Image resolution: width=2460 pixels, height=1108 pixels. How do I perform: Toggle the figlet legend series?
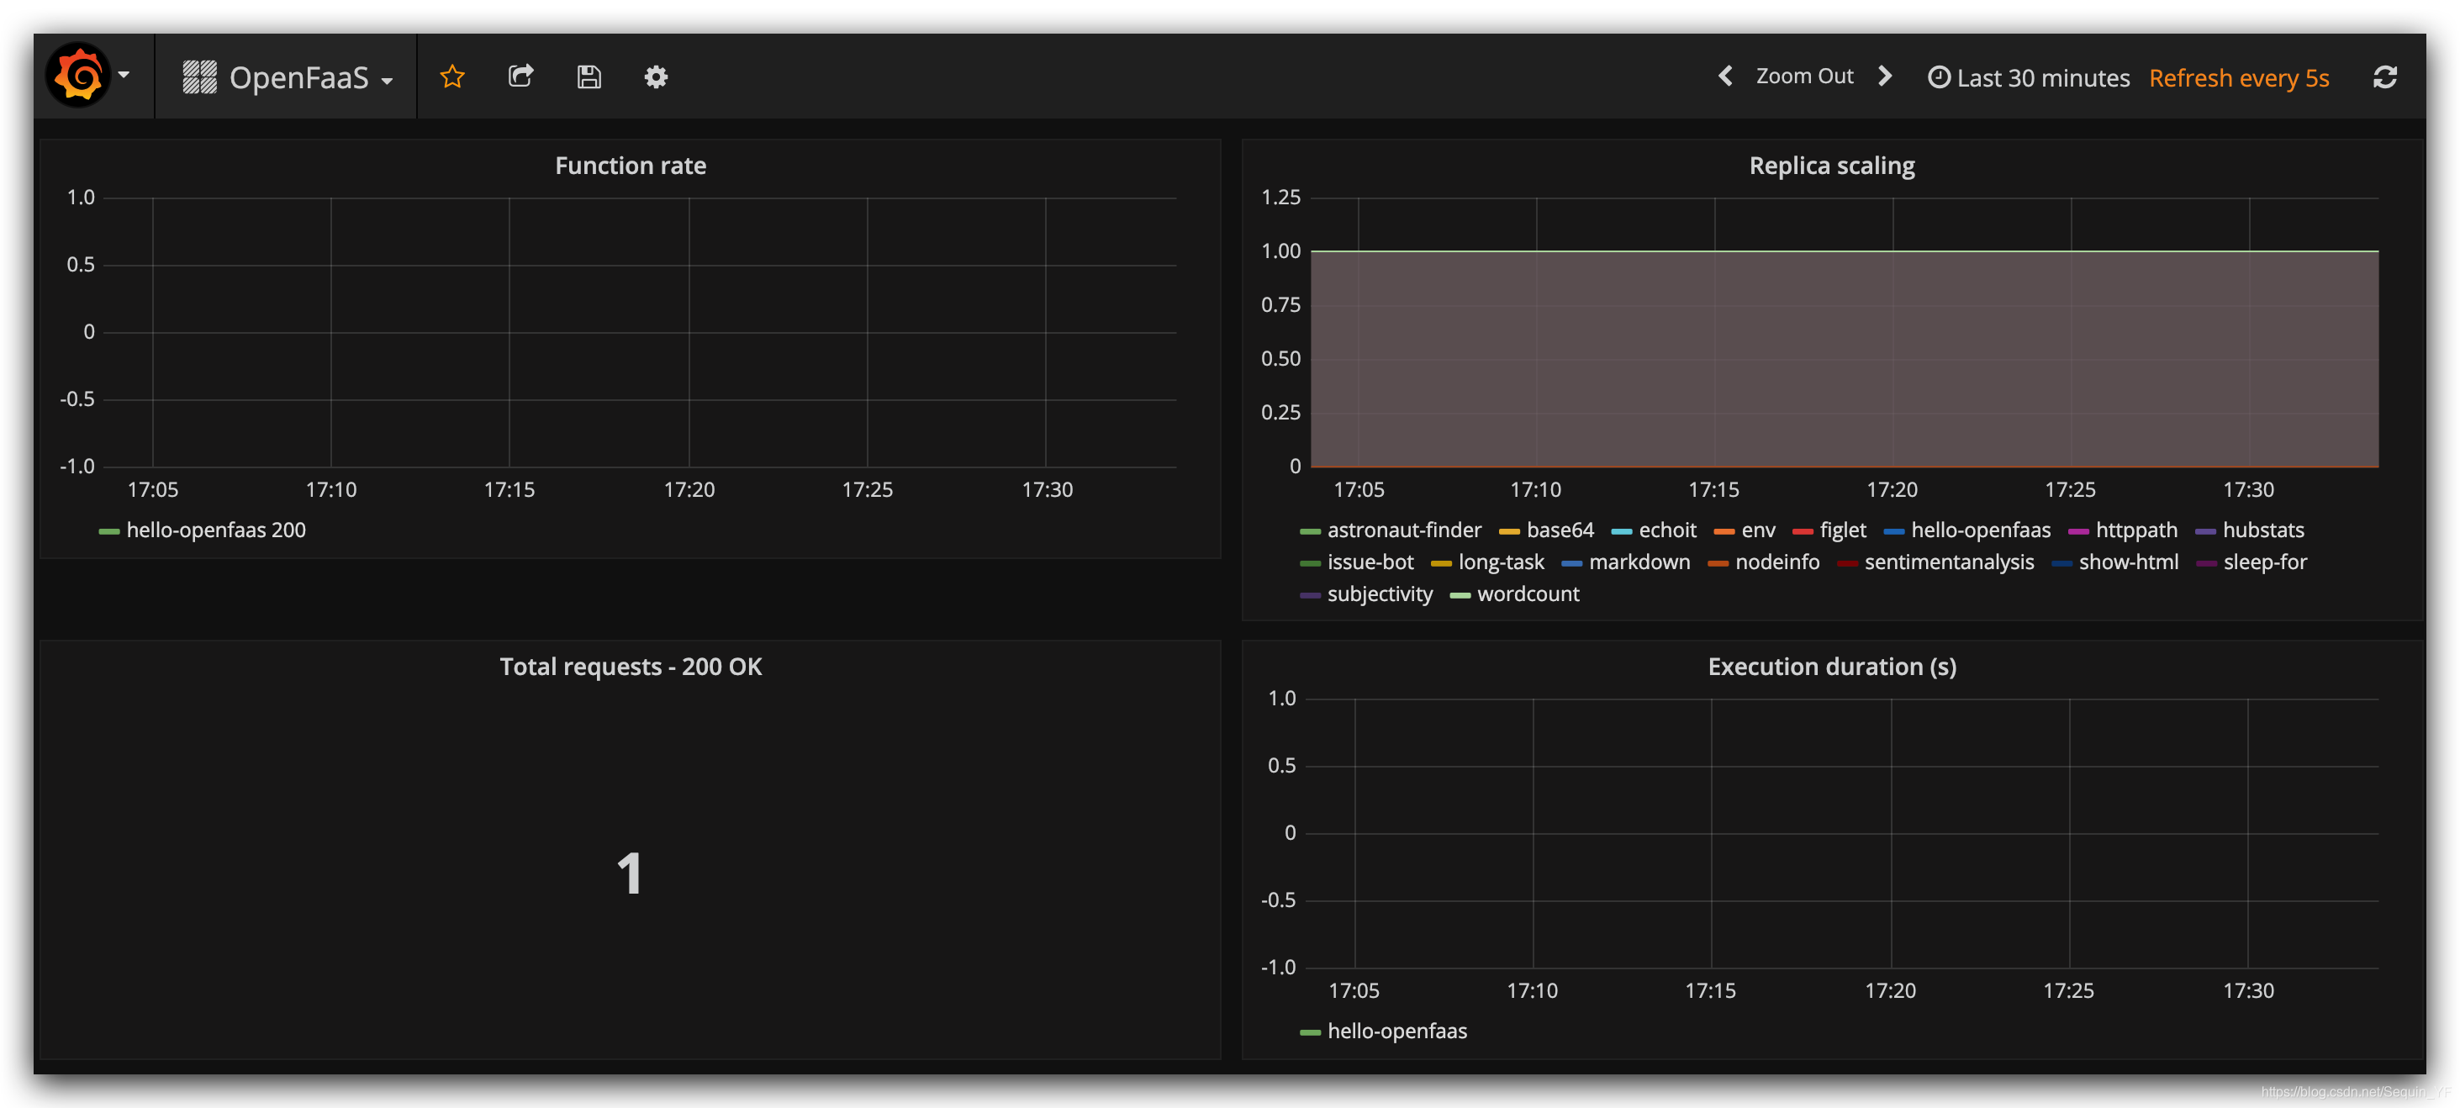[x=1829, y=530]
